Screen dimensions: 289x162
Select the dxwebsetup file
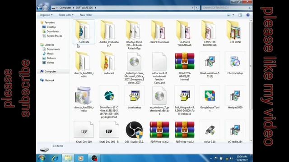134,97
